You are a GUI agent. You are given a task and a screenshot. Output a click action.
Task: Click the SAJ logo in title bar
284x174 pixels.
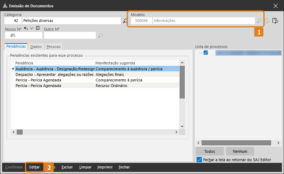(5, 6)
